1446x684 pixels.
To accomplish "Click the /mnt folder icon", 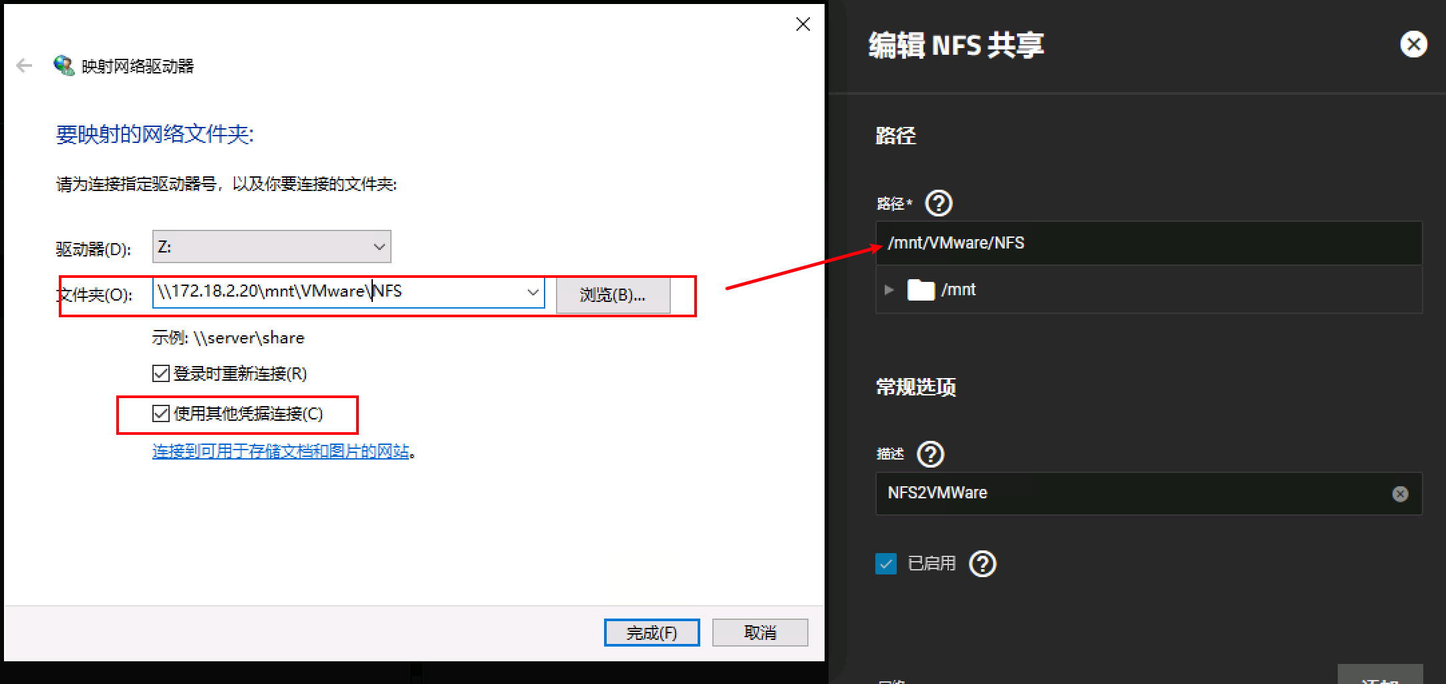I will [x=921, y=290].
